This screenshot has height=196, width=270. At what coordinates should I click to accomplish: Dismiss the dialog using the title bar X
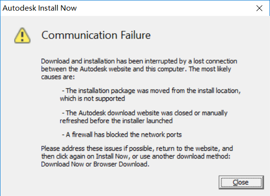(x=259, y=8)
